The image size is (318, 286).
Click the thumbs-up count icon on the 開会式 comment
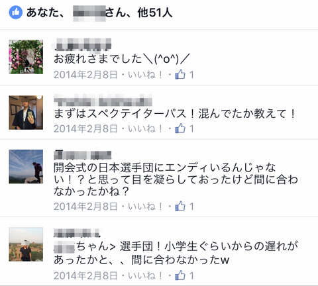pos(180,206)
